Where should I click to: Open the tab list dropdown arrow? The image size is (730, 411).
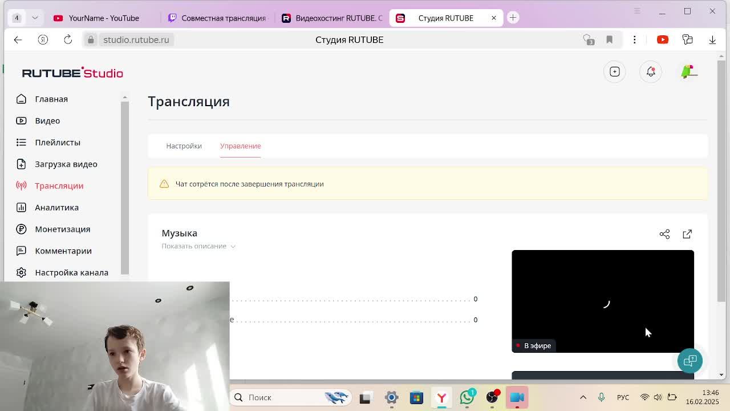click(35, 18)
